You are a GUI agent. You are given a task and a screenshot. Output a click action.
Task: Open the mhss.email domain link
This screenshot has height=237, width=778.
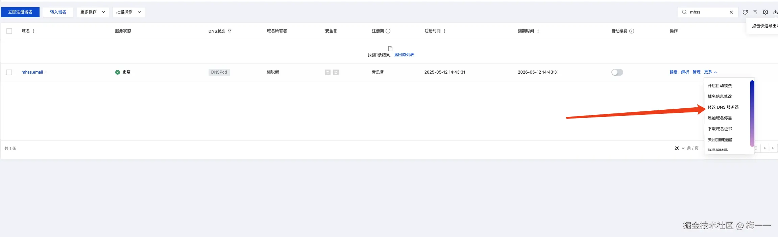pyautogui.click(x=32, y=72)
